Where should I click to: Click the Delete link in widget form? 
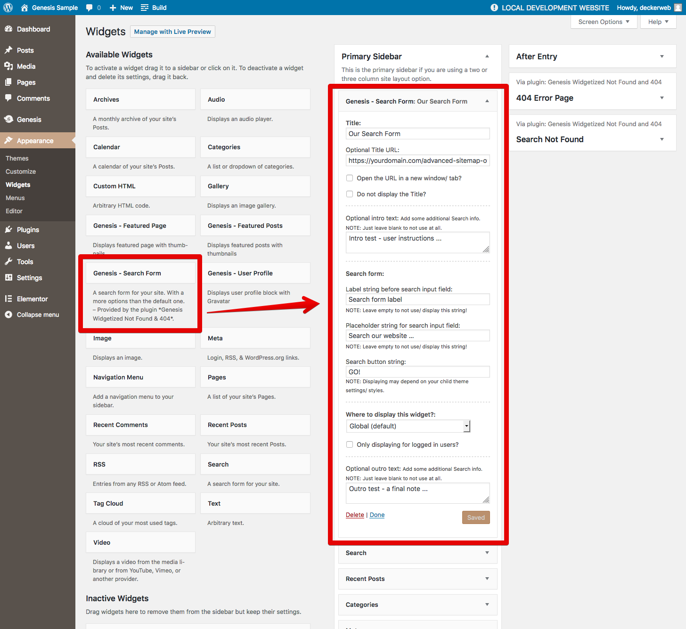[355, 515]
